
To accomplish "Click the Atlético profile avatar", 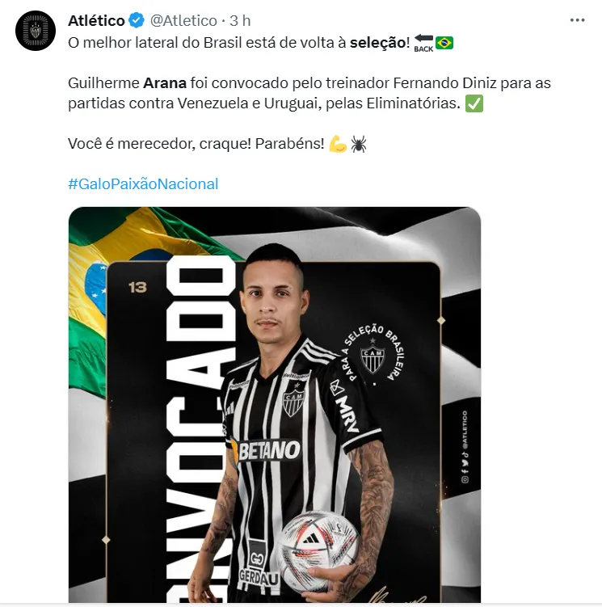I will click(36, 31).
